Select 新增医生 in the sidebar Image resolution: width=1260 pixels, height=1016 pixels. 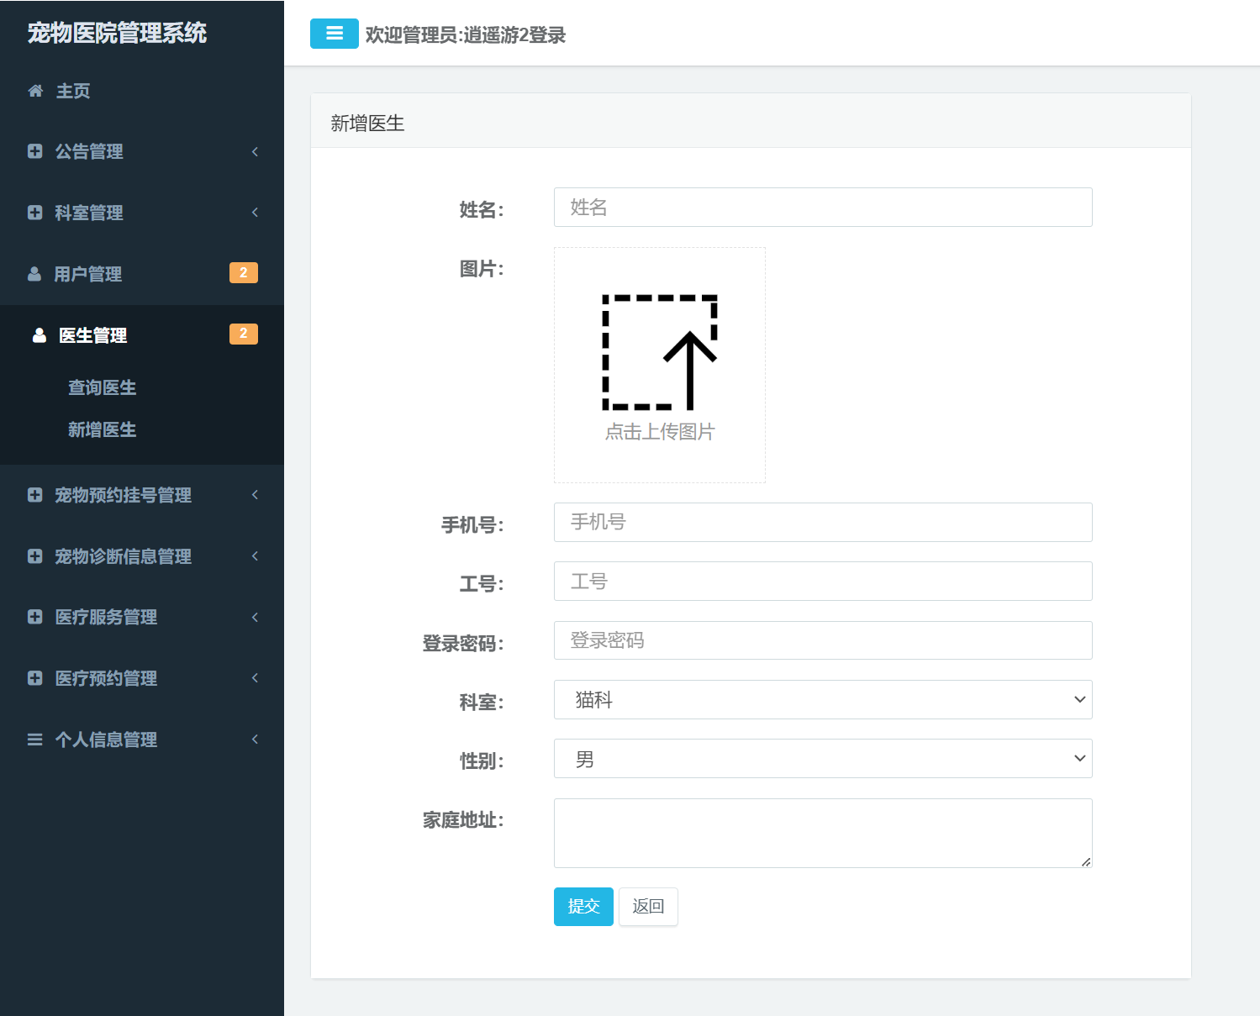(x=102, y=429)
